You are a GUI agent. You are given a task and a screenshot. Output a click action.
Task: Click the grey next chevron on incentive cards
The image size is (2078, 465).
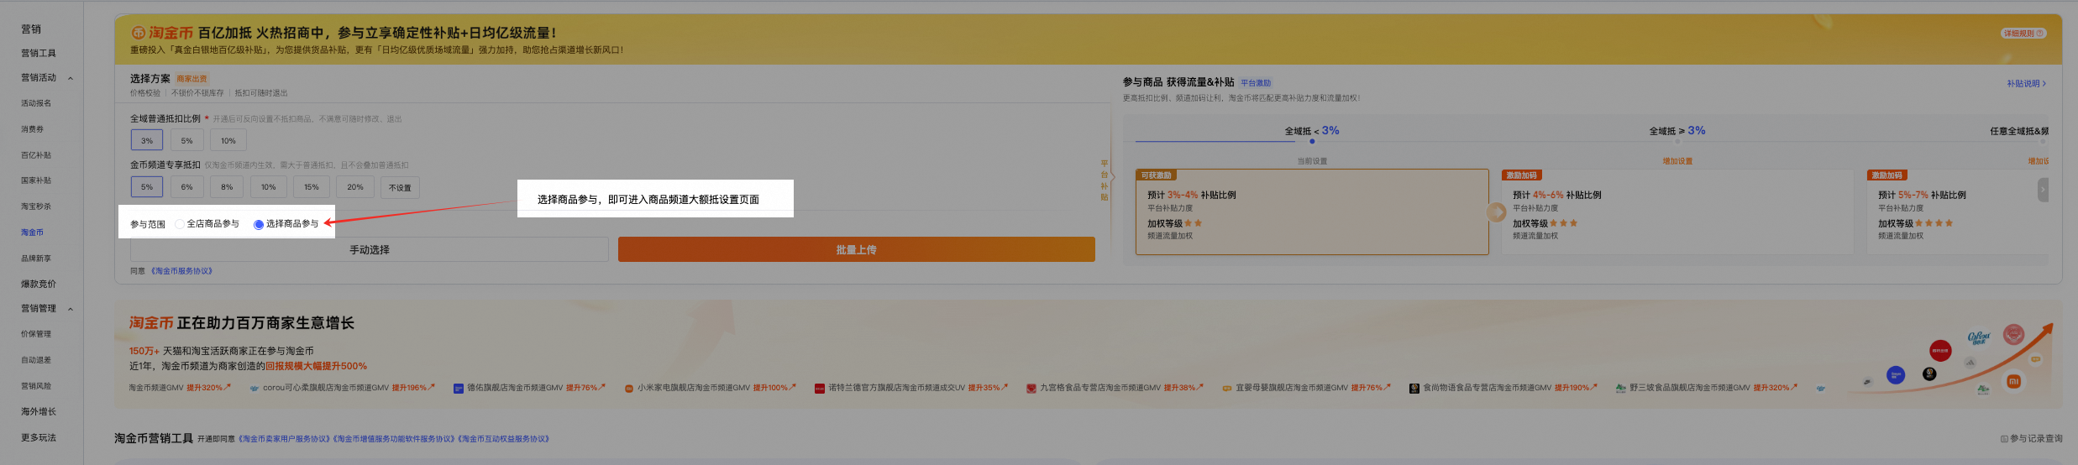pyautogui.click(x=2044, y=191)
